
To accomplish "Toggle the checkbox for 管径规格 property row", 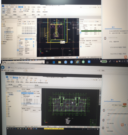I will tap(33, 47).
